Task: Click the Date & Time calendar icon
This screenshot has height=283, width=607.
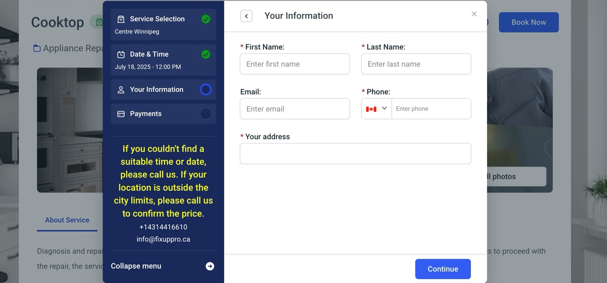Action: [121, 54]
